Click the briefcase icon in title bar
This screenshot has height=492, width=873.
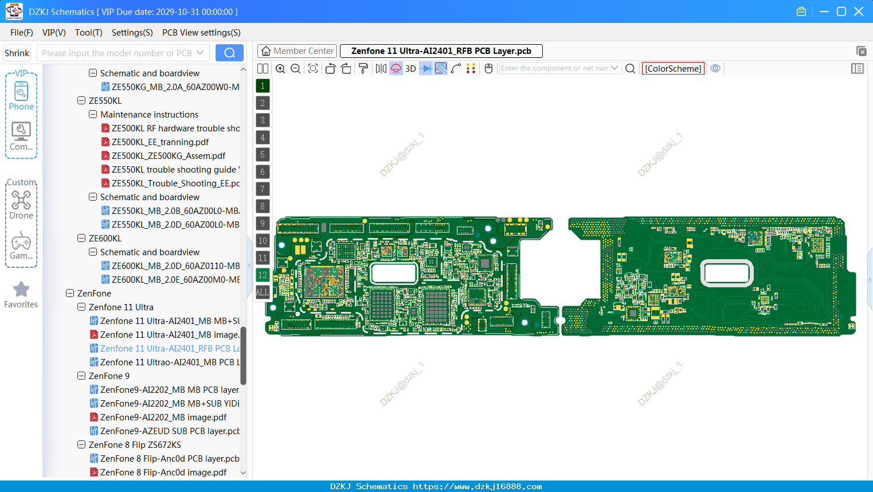tap(801, 11)
